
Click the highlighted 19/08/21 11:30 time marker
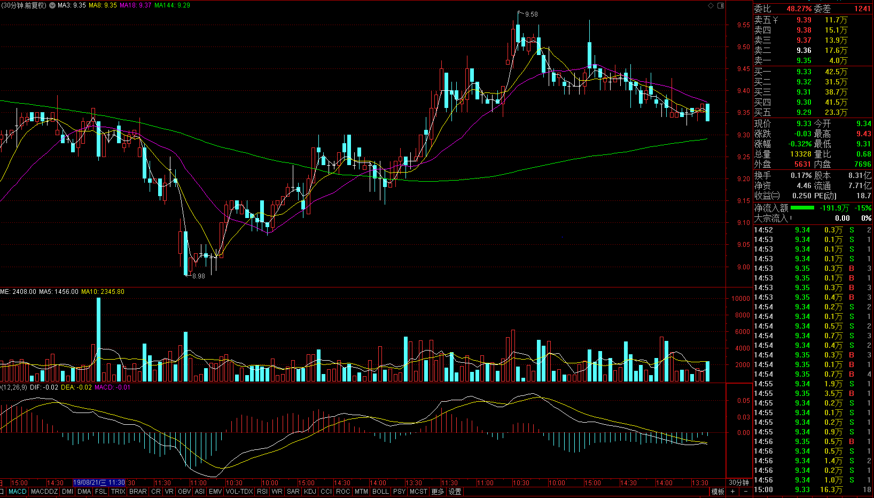click(x=99, y=483)
